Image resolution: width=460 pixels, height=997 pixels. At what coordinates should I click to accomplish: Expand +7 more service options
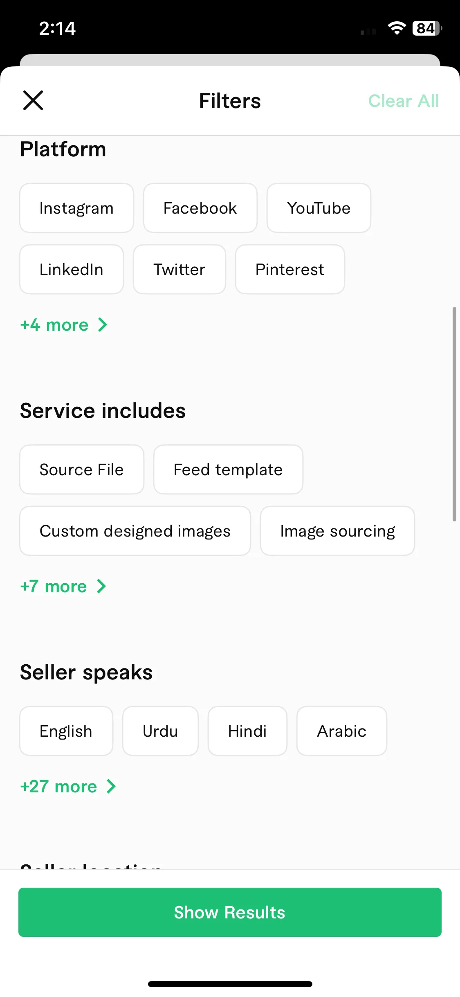(63, 586)
